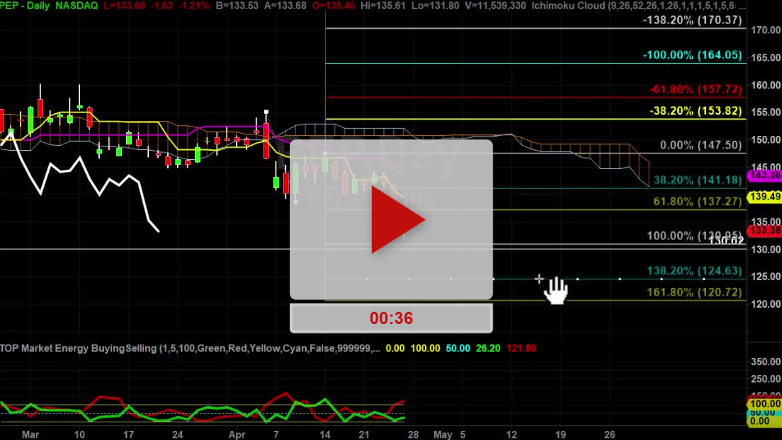Click the B=133.53 bid readout
The image size is (782, 440).
point(237,6)
